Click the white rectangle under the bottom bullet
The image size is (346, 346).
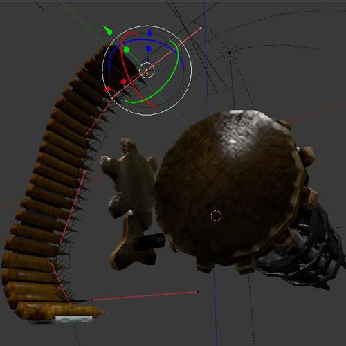pos(73,319)
